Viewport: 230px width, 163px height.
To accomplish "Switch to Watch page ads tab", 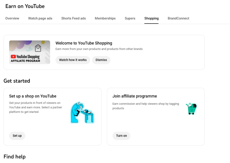I will point(40,18).
